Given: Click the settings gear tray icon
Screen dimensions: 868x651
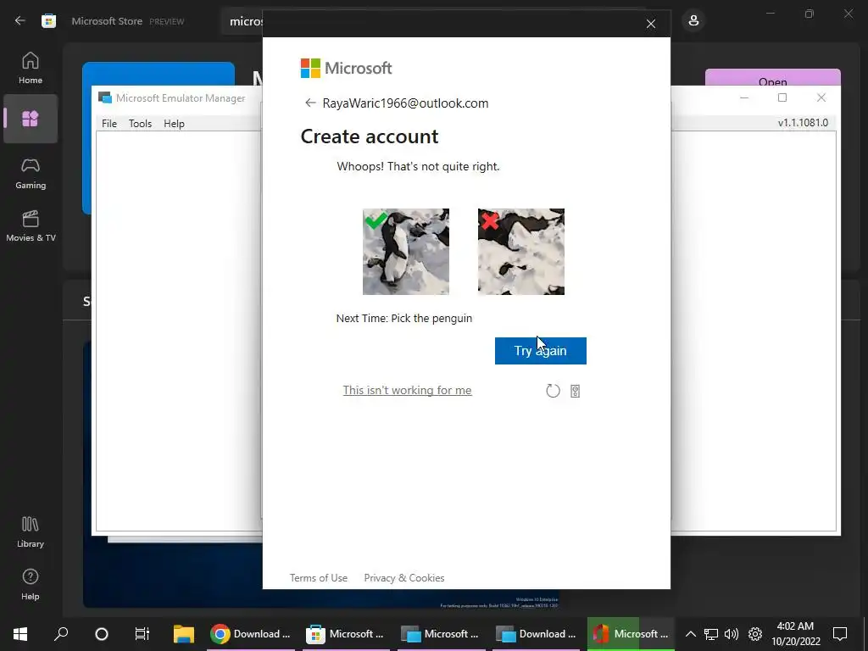Looking at the screenshot, I should [x=755, y=634].
